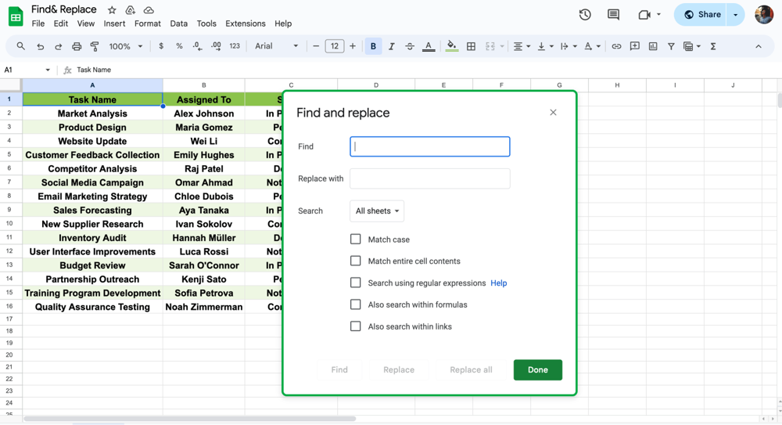782x425 pixels.
Task: Open the borders tool
Action: (471, 46)
